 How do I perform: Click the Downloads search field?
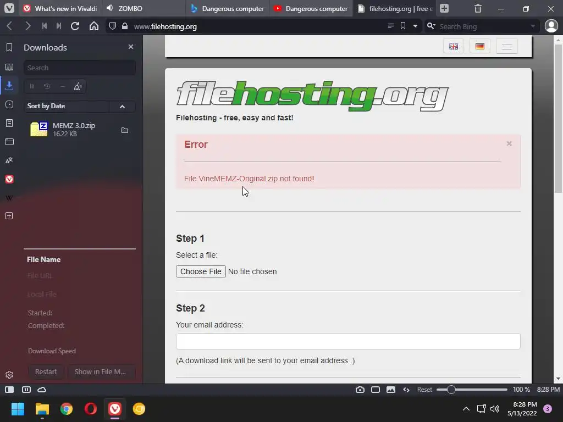pos(80,68)
